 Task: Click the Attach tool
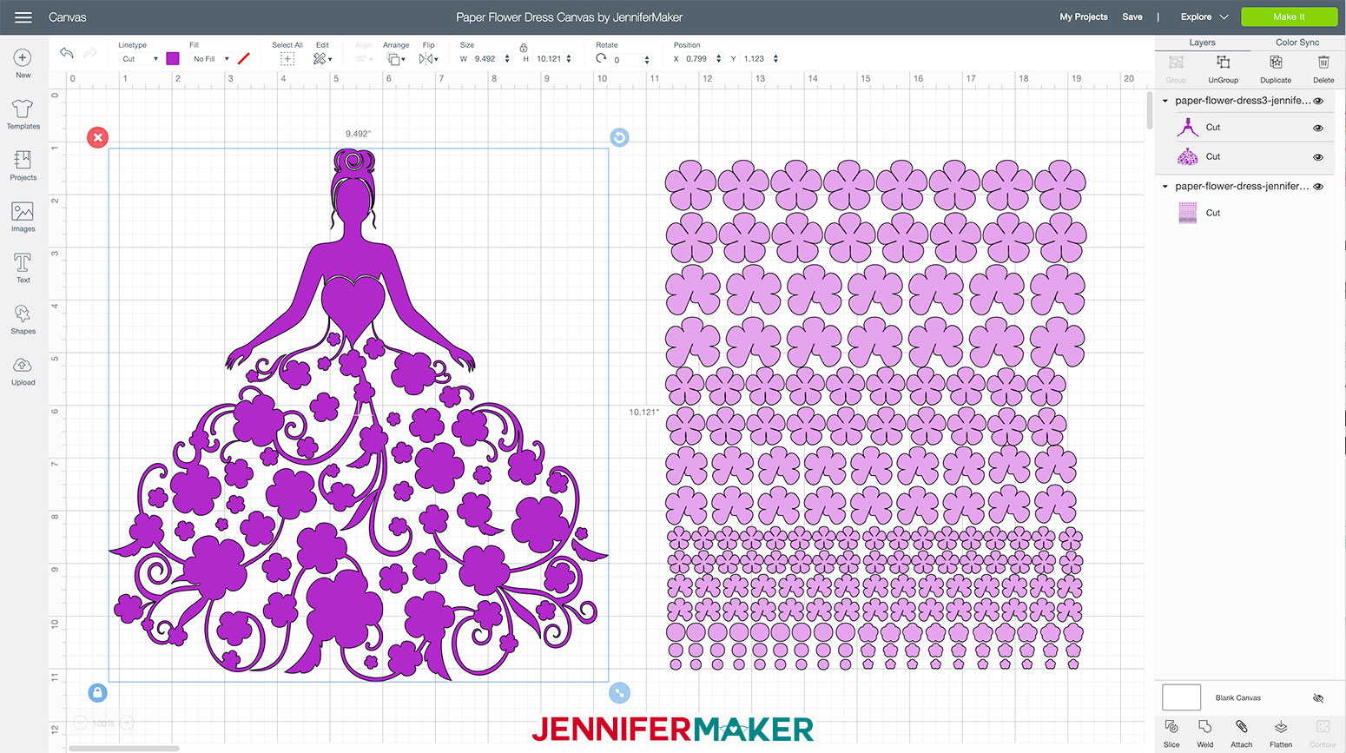(x=1242, y=732)
